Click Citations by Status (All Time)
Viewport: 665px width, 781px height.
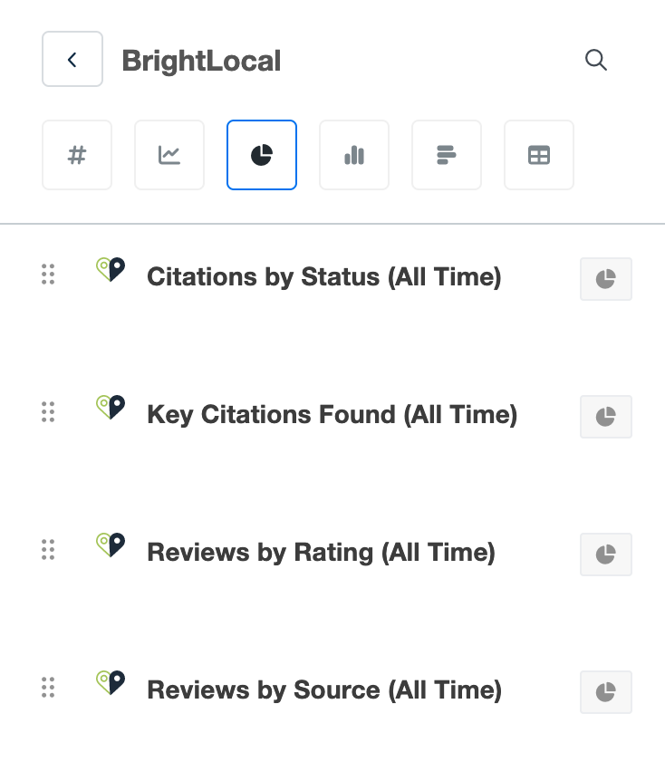pyautogui.click(x=324, y=277)
